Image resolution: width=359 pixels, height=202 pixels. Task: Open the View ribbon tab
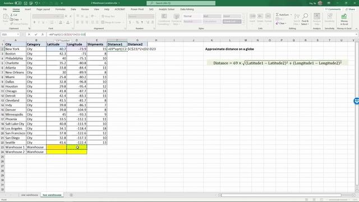click(96, 9)
